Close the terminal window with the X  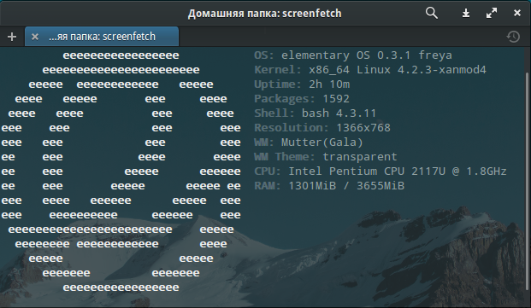coord(516,13)
